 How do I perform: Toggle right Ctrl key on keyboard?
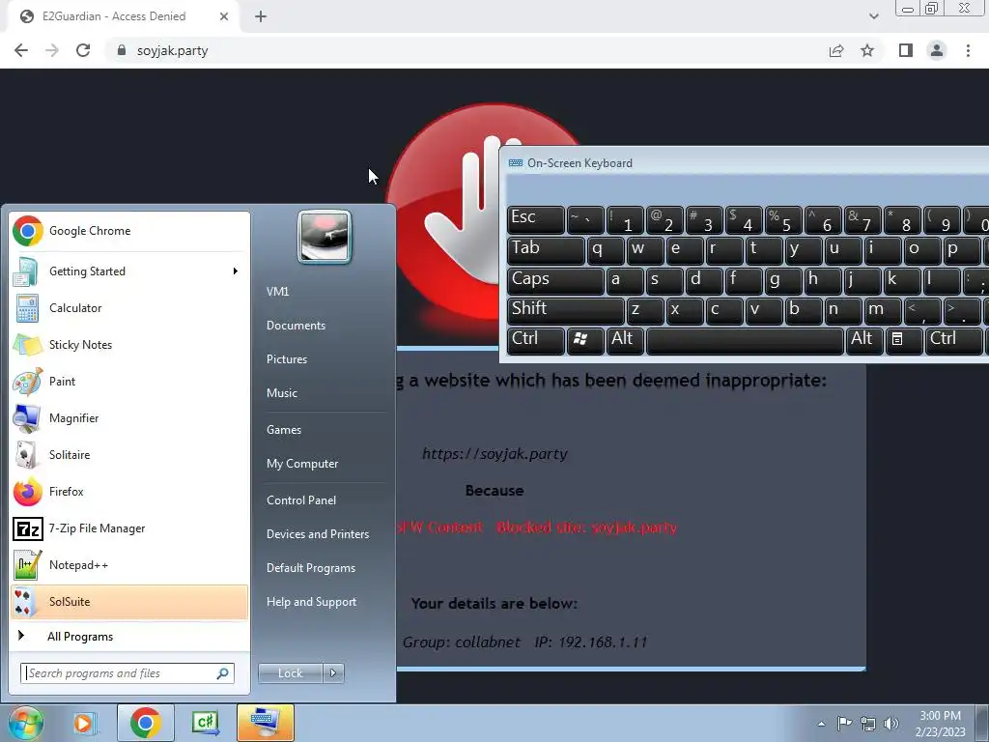[953, 340]
